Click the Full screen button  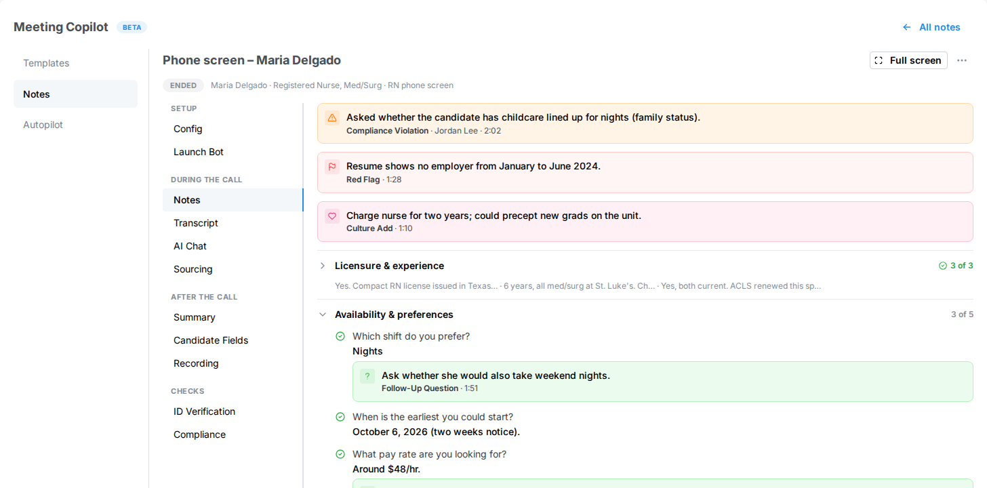pos(908,60)
